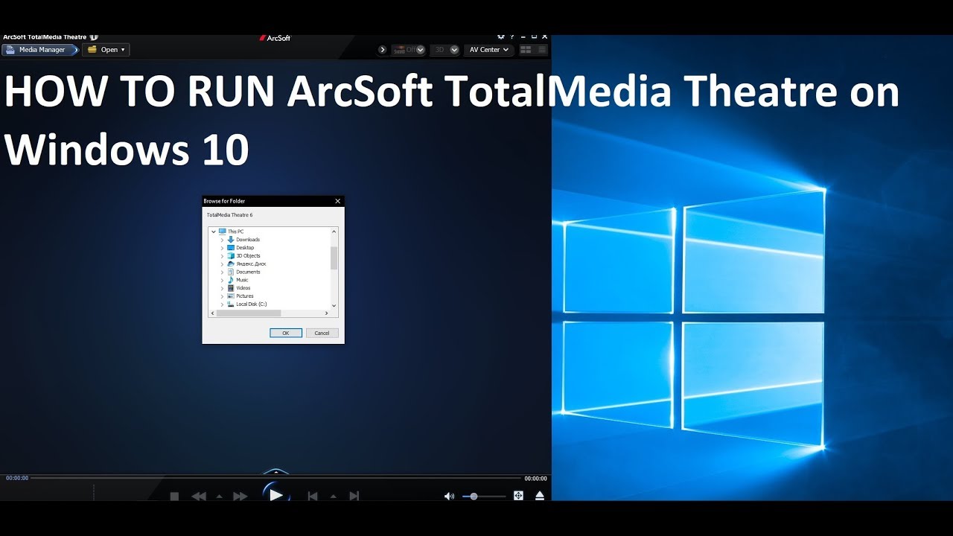Toggle the SimHD Off button
This screenshot has width=953, height=536.
tap(404, 50)
